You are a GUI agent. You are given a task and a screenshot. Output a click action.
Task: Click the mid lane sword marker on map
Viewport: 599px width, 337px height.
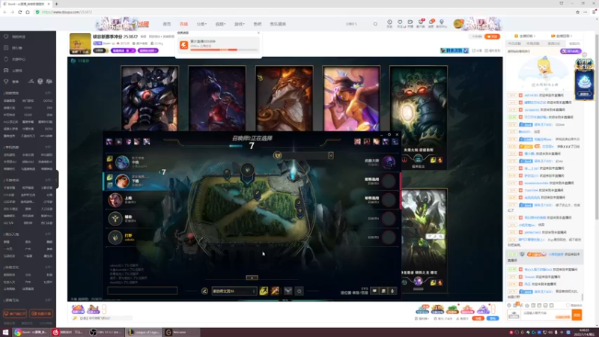pos(258,195)
